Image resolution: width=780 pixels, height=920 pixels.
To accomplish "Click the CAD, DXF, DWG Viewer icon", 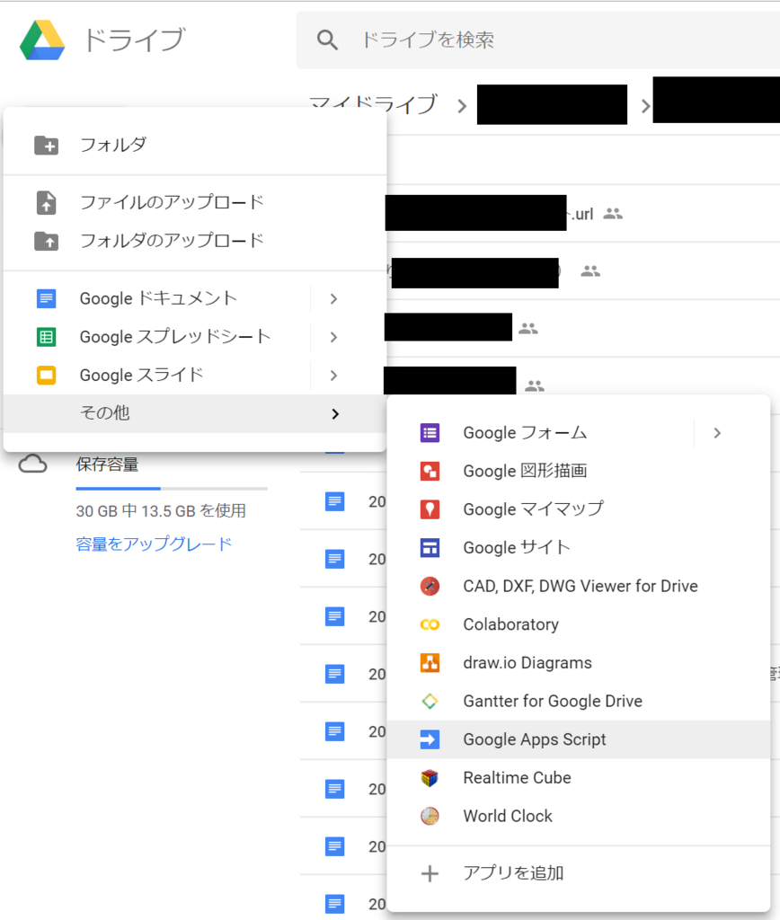I will (x=430, y=586).
